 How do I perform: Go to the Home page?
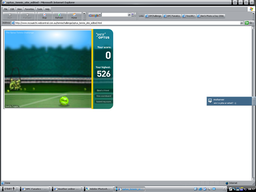[x=74, y=16]
